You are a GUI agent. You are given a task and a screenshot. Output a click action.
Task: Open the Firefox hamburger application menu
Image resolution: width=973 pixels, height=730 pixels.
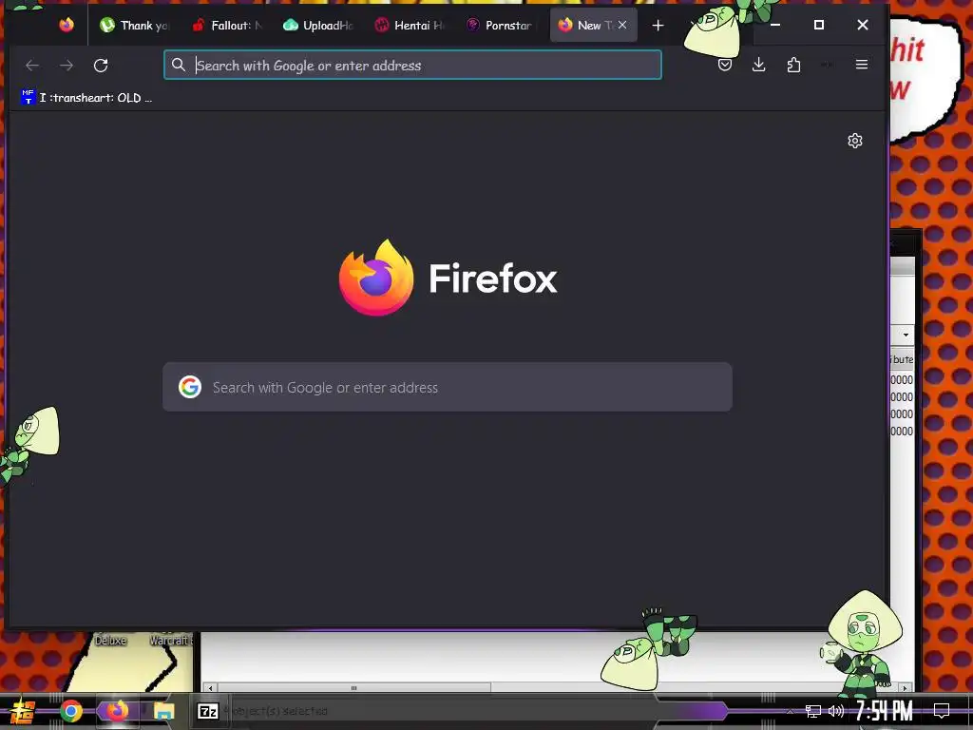(861, 65)
